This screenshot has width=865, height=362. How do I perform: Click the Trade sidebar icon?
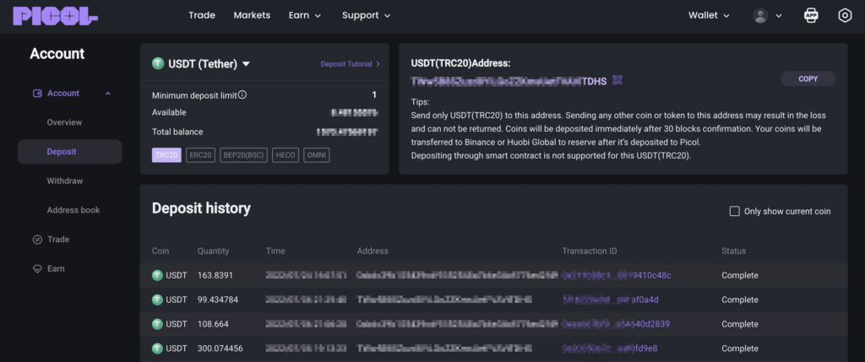37,239
